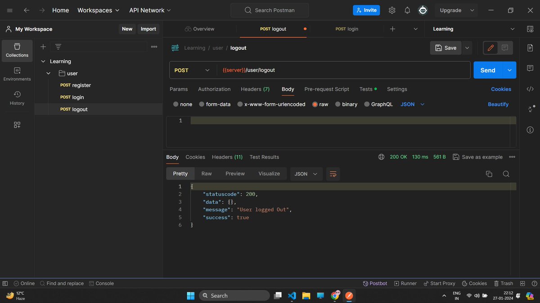Open the Environments sidebar panel
The height and width of the screenshot is (303, 540).
tap(17, 74)
